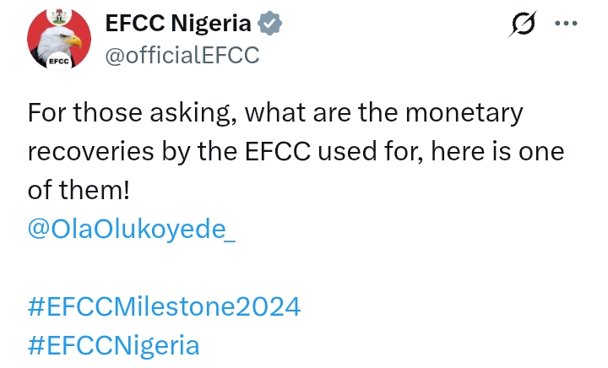Open the #EFCCMilestone2024 hashtag

coord(164,306)
